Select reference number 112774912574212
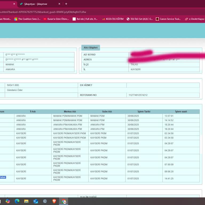The image size is (205, 205). click(138, 95)
